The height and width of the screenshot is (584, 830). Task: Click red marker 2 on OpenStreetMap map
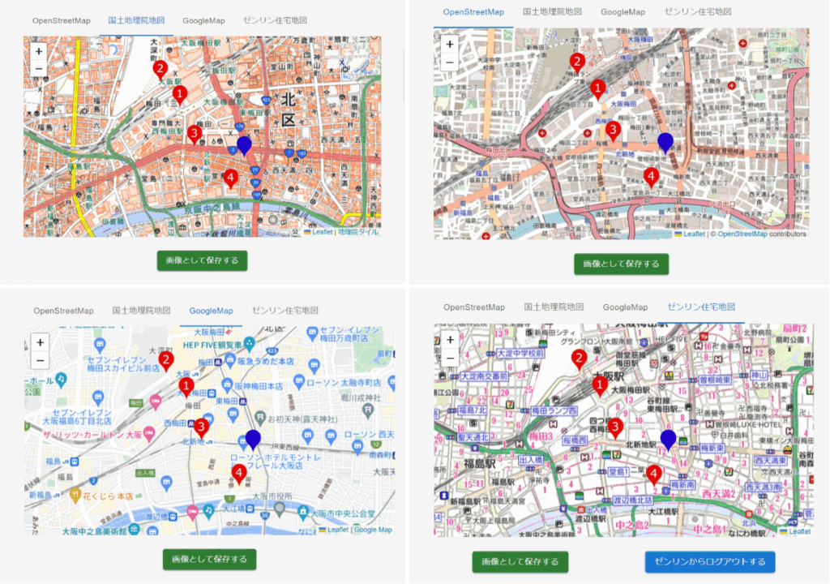[x=577, y=63]
